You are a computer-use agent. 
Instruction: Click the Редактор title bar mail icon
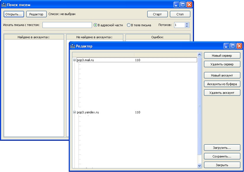tap(73, 46)
